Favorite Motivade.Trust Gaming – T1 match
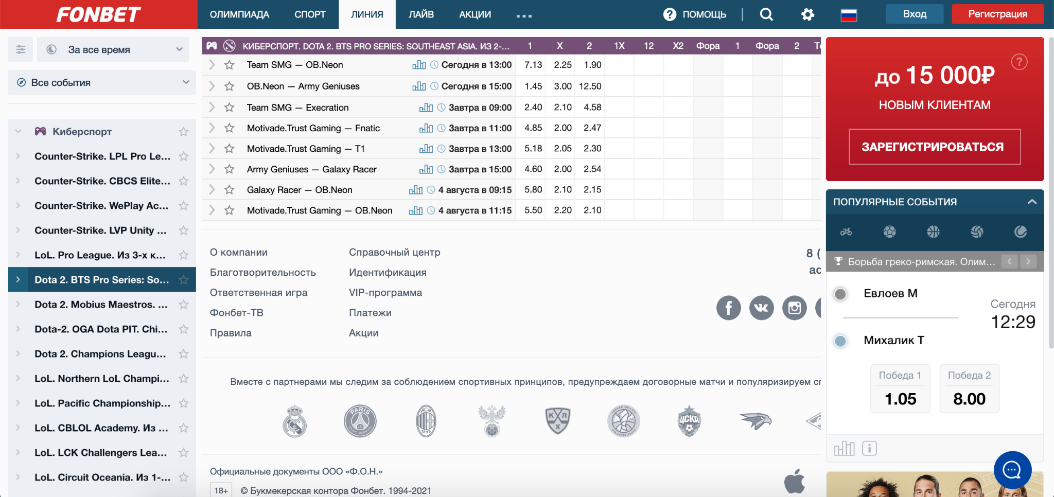1054x497 pixels. 230,149
